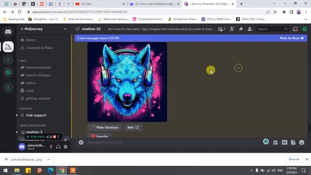Viewport: 311px width, 175px height.
Task: Expand the Midjourney server dropdown menu
Action: click(x=65, y=29)
